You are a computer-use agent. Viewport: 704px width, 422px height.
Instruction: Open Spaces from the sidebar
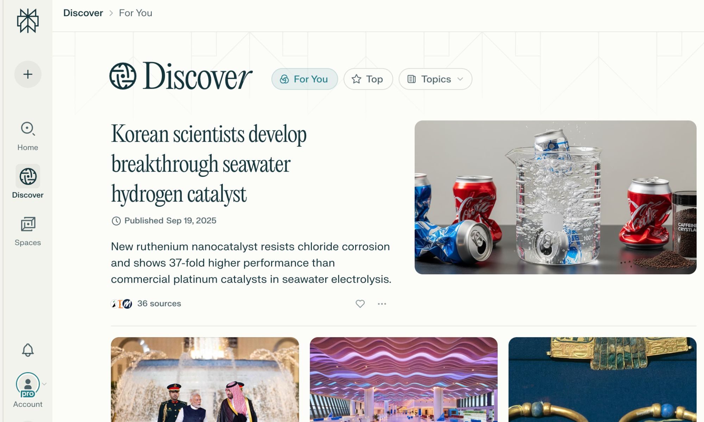28,231
